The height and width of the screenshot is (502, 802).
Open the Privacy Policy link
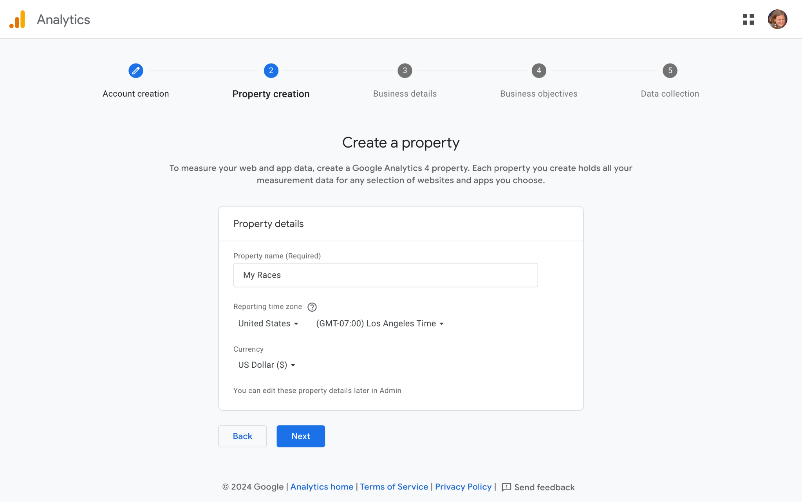point(463,487)
